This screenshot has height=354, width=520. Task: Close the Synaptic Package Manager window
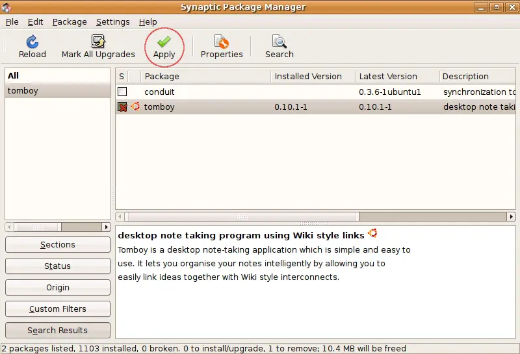pyautogui.click(x=512, y=7)
